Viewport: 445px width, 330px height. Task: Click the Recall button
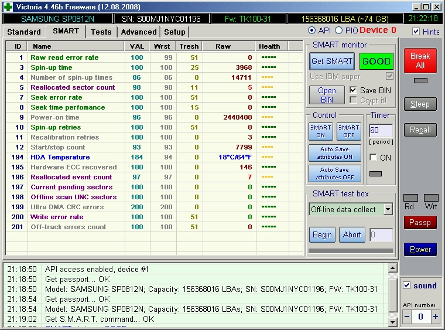(420, 130)
